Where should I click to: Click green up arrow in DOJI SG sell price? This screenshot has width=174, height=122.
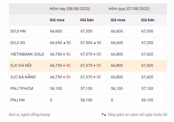click(x=95, y=43)
